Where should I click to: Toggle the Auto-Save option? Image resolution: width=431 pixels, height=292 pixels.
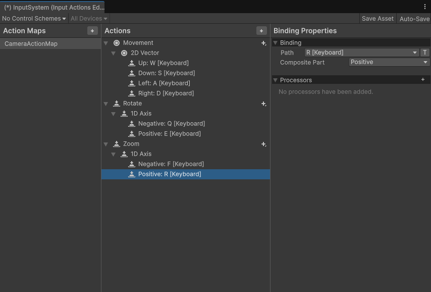coord(414,19)
